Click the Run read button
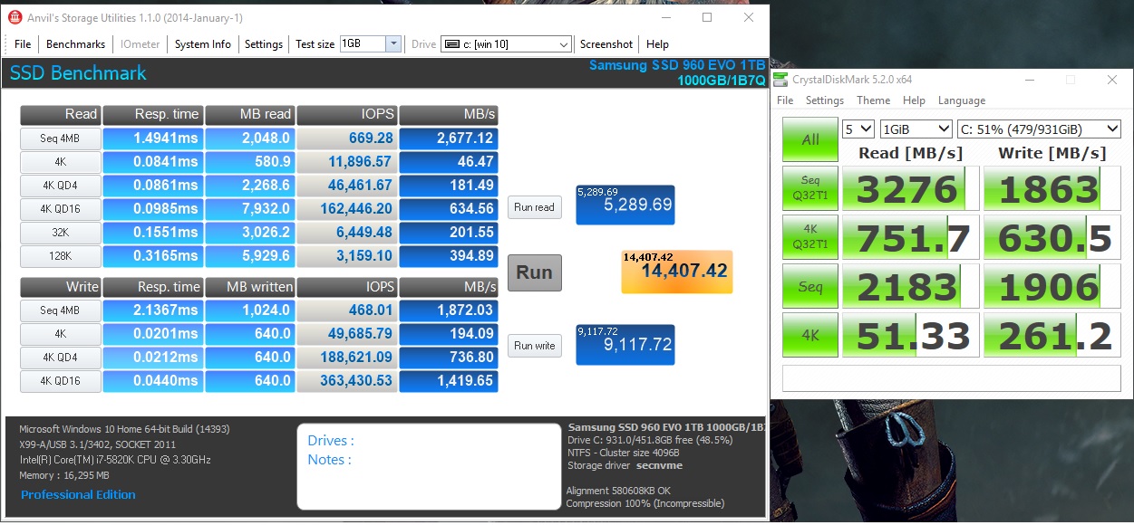Viewport: 1134px width, 525px height. pos(534,207)
